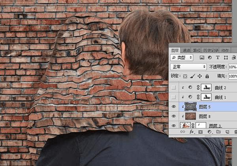Switch to the 路径 tab
237x166 pixels.
(x=197, y=50)
